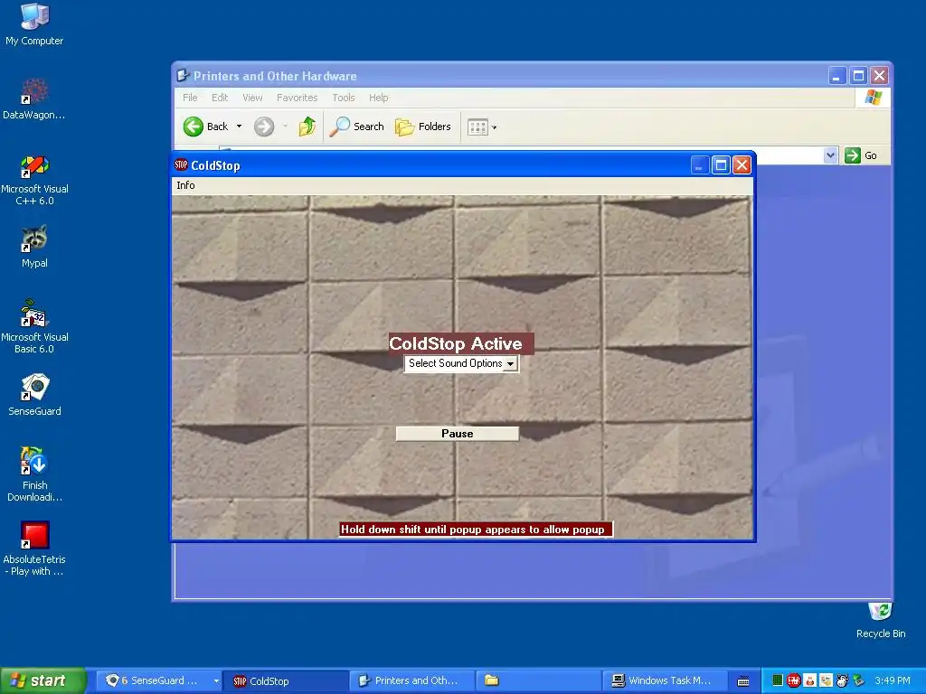The image size is (926, 694).
Task: Click the ColdStop stop-sign title bar icon
Action: click(181, 165)
